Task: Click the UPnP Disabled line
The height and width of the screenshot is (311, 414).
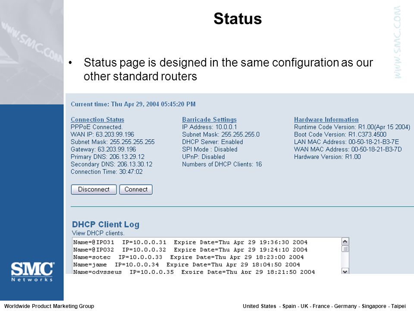Action: click(204, 157)
